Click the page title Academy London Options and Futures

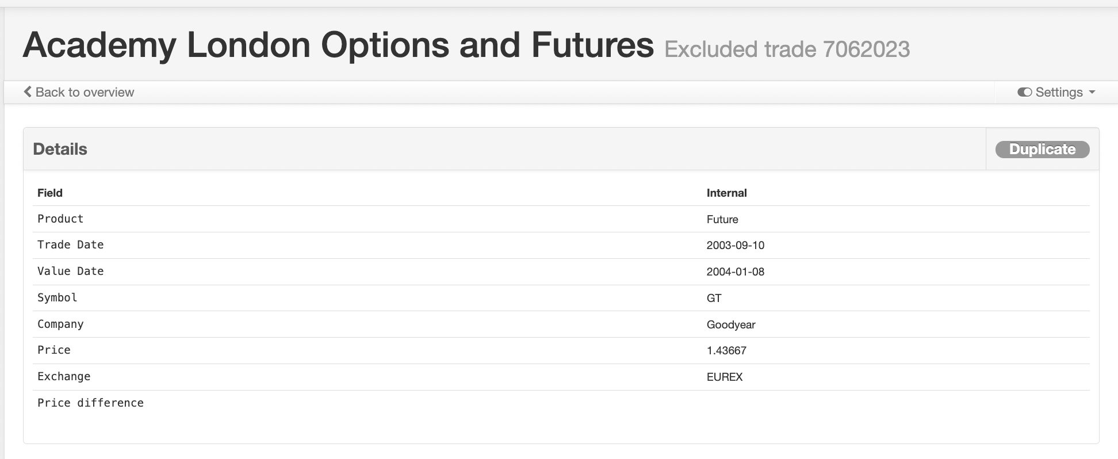[x=338, y=45]
